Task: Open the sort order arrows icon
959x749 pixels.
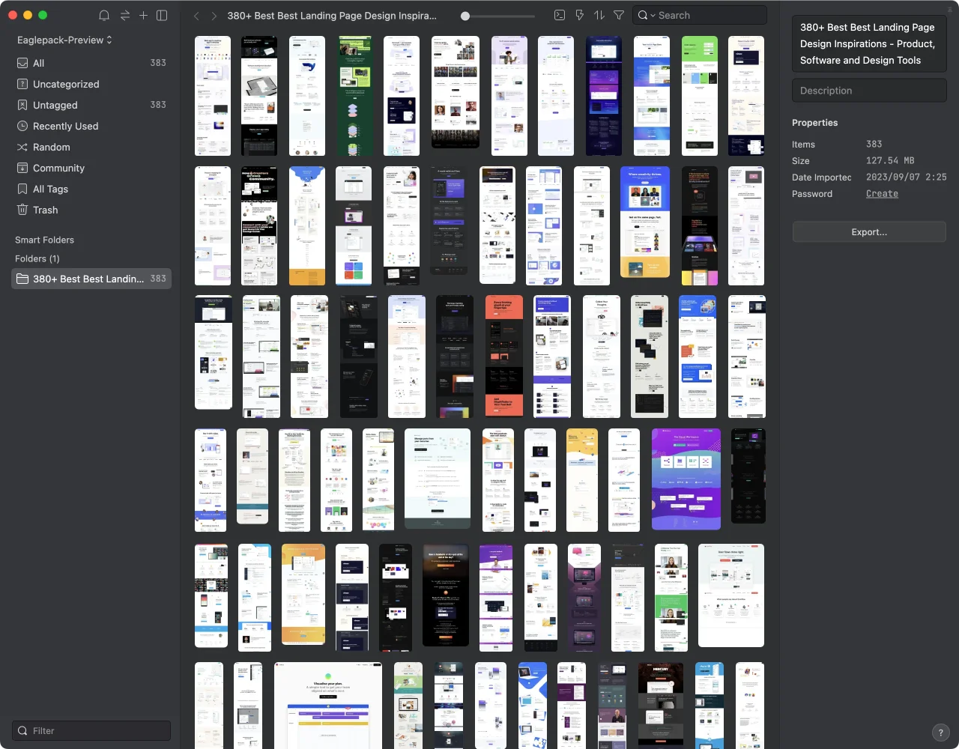Action: pos(599,15)
